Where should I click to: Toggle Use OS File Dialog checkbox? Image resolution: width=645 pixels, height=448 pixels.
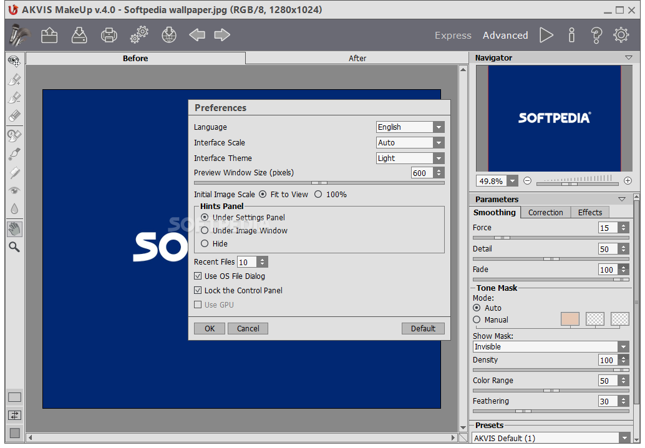(x=198, y=276)
